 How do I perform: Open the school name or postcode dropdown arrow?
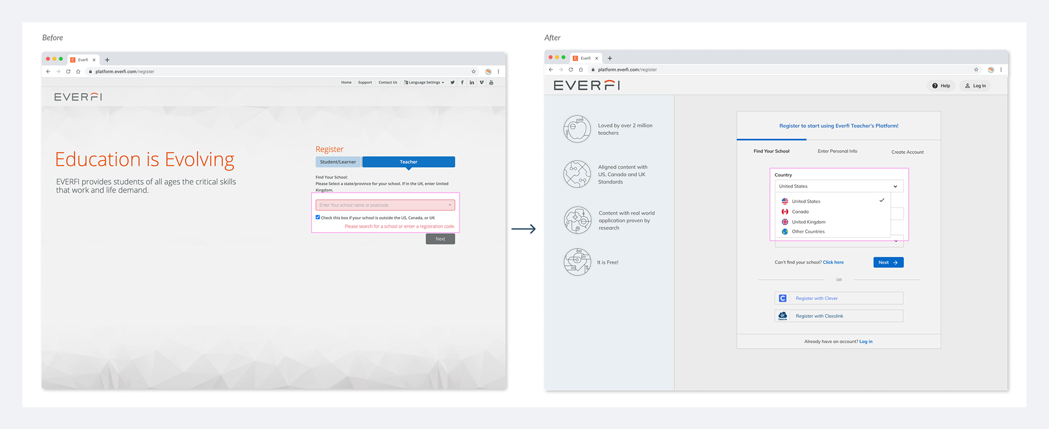pos(450,205)
